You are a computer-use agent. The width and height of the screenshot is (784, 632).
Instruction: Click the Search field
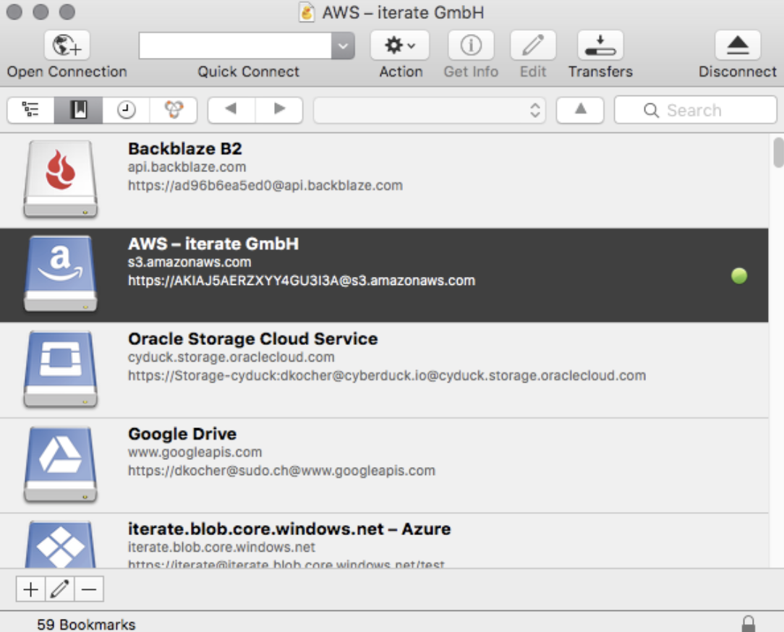click(694, 110)
